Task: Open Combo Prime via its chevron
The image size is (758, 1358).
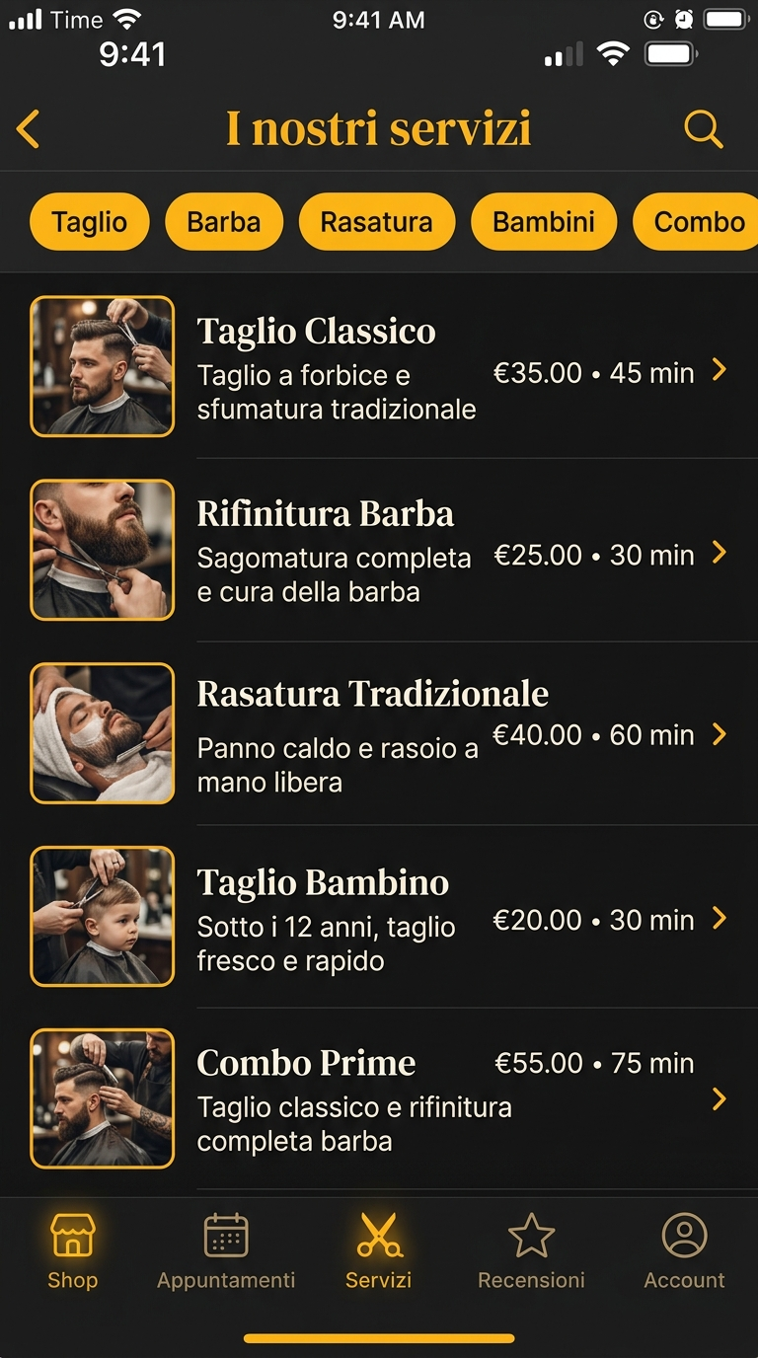Action: point(720,1098)
